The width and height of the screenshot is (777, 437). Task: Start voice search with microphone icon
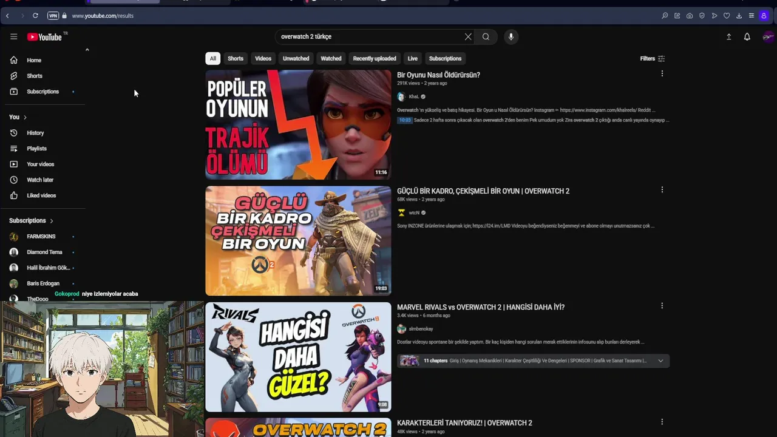tap(511, 37)
